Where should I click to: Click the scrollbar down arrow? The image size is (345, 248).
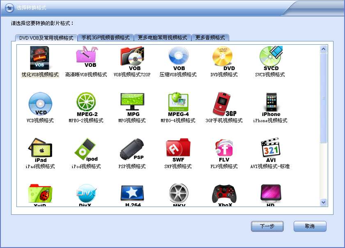[x=324, y=202]
